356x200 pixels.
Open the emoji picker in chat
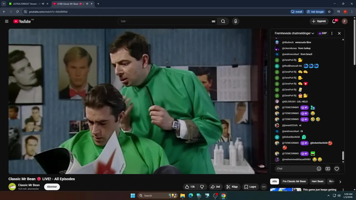[x=319, y=169]
